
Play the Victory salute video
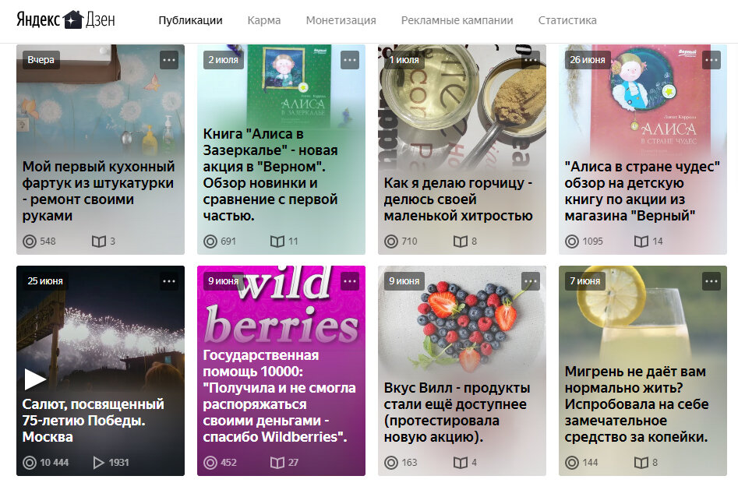pos(34,379)
